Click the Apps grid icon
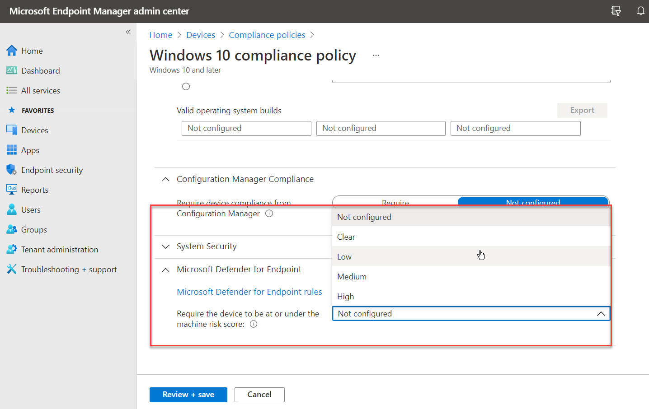Viewport: 649px width, 409px height. [12, 150]
